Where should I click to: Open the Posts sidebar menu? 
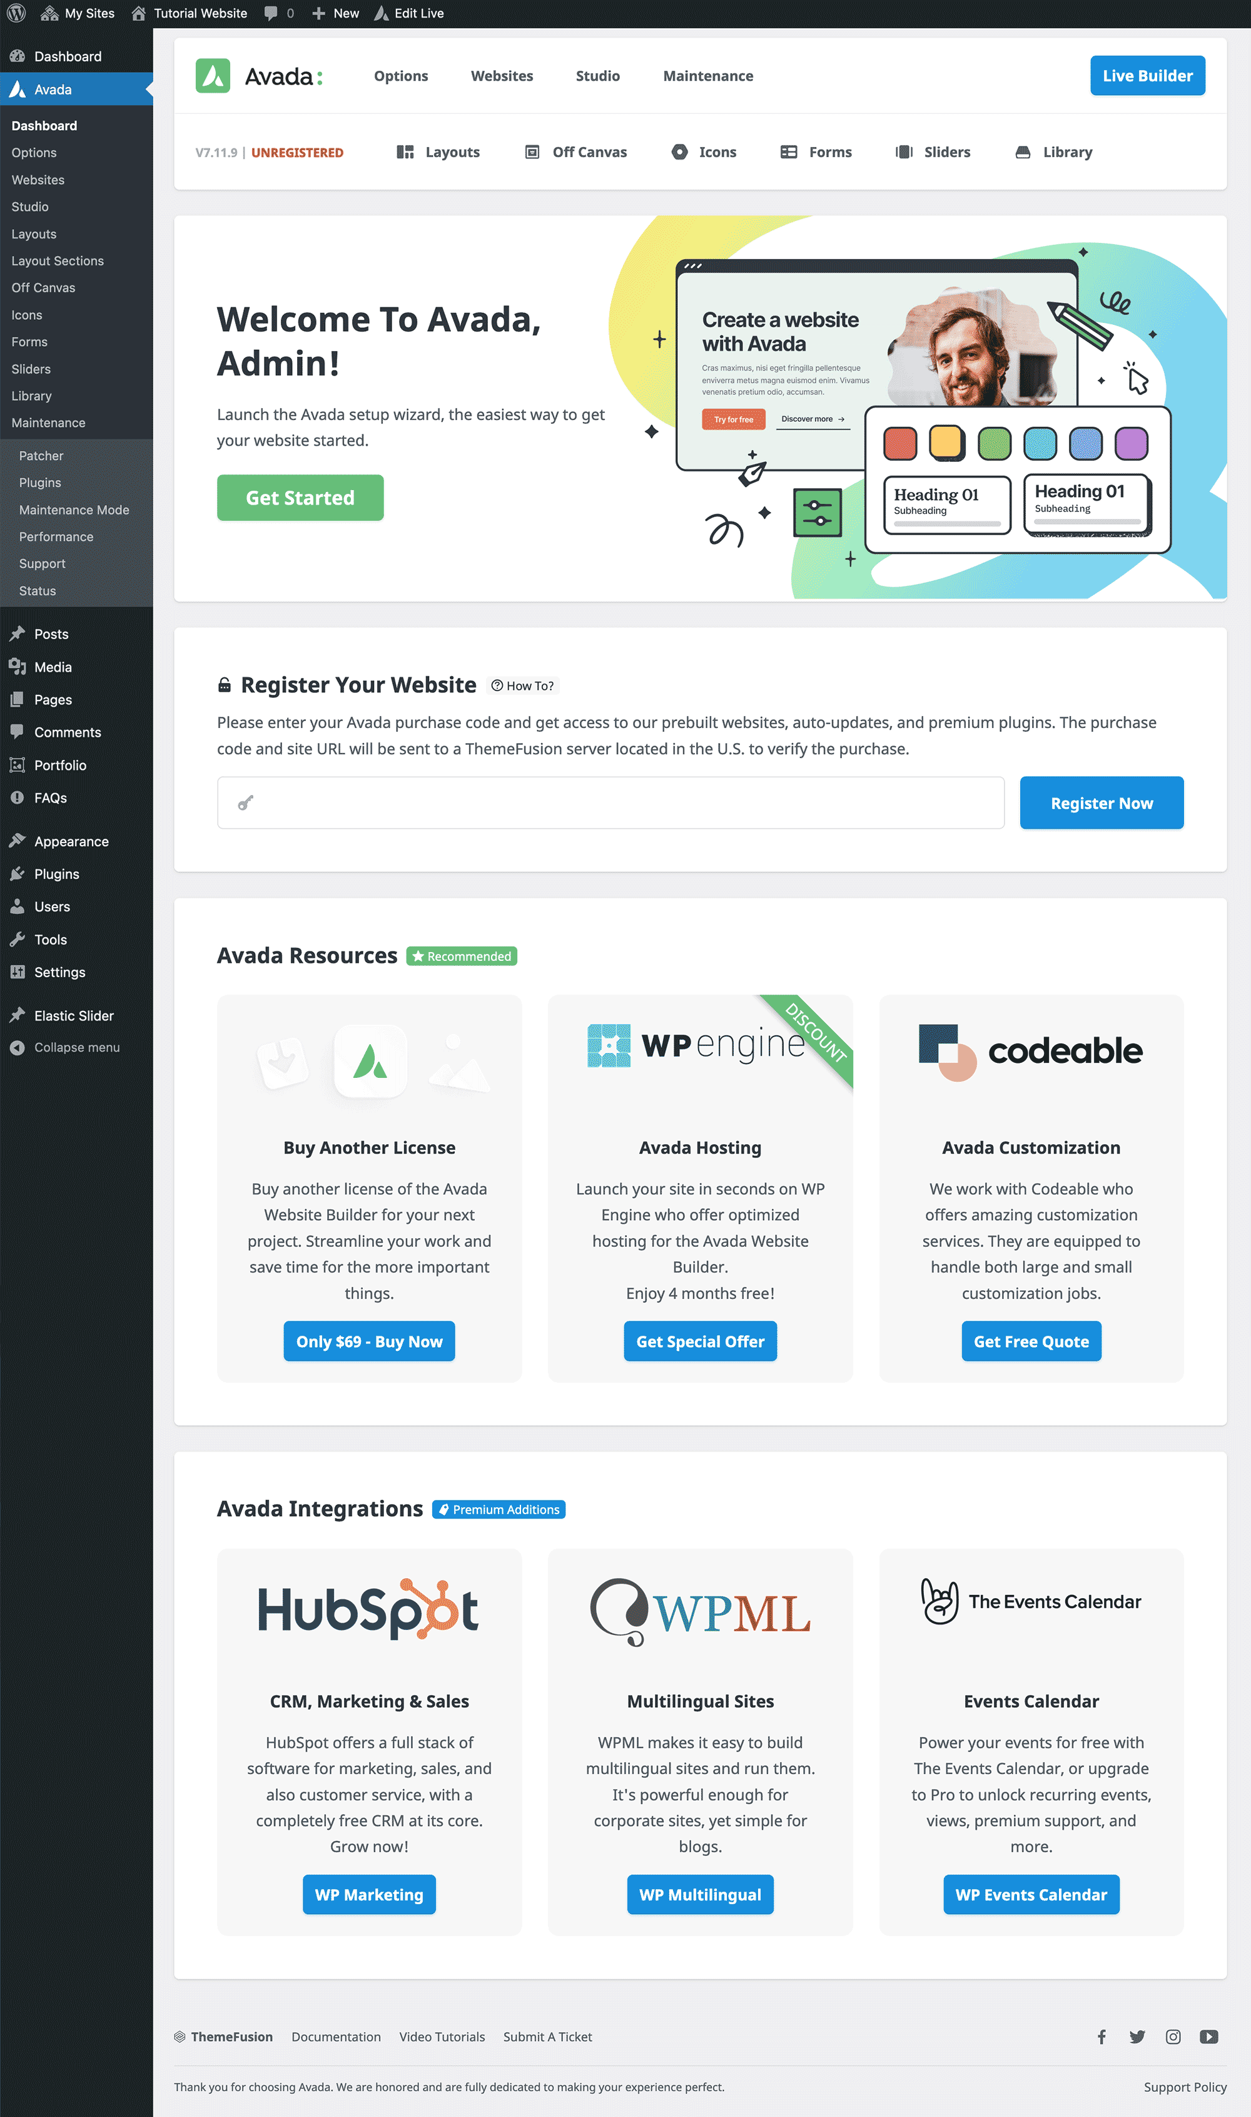(x=77, y=634)
